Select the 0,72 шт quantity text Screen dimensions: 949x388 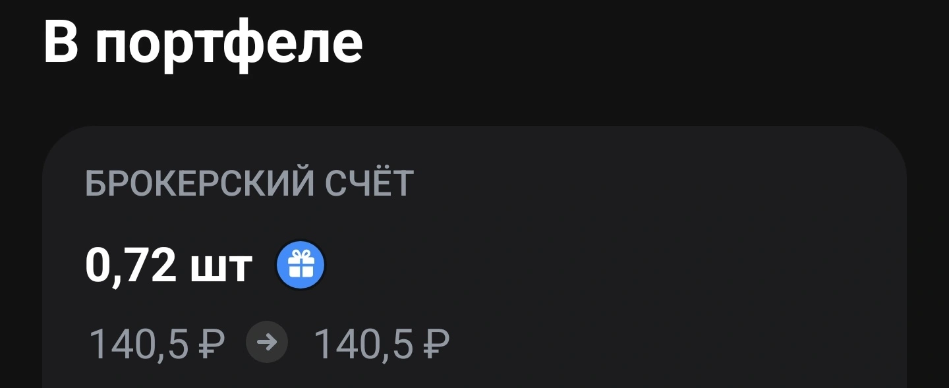[169, 266]
